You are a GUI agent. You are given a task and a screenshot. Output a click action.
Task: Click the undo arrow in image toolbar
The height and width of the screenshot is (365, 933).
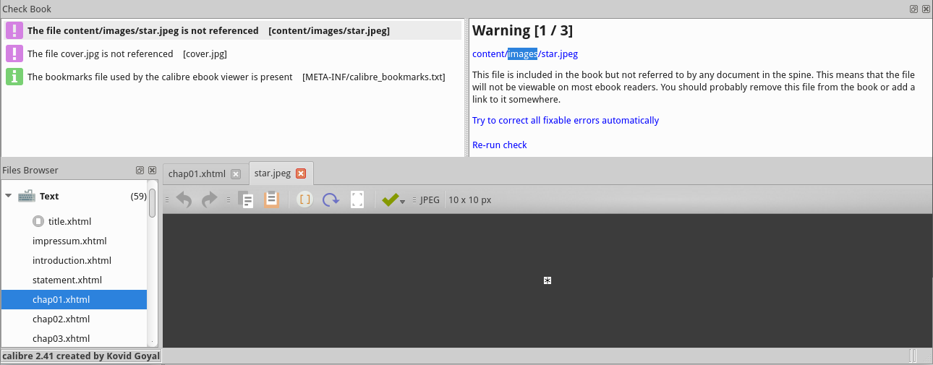pos(184,199)
